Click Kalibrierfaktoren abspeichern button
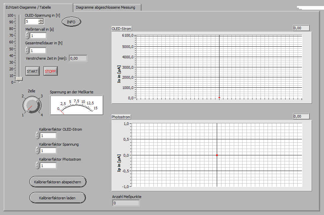This screenshot has width=324, height=215. 58,182
